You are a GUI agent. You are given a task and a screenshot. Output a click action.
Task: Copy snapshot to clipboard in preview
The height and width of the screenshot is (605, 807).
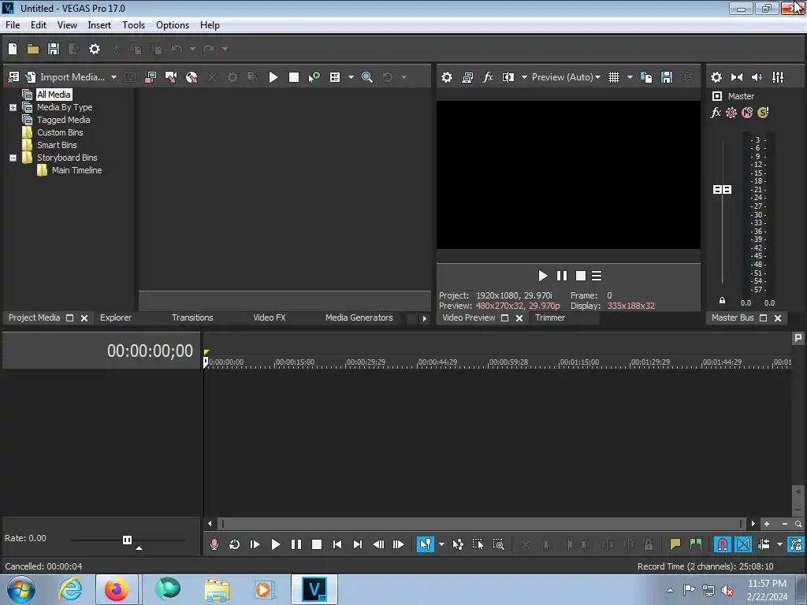click(646, 77)
